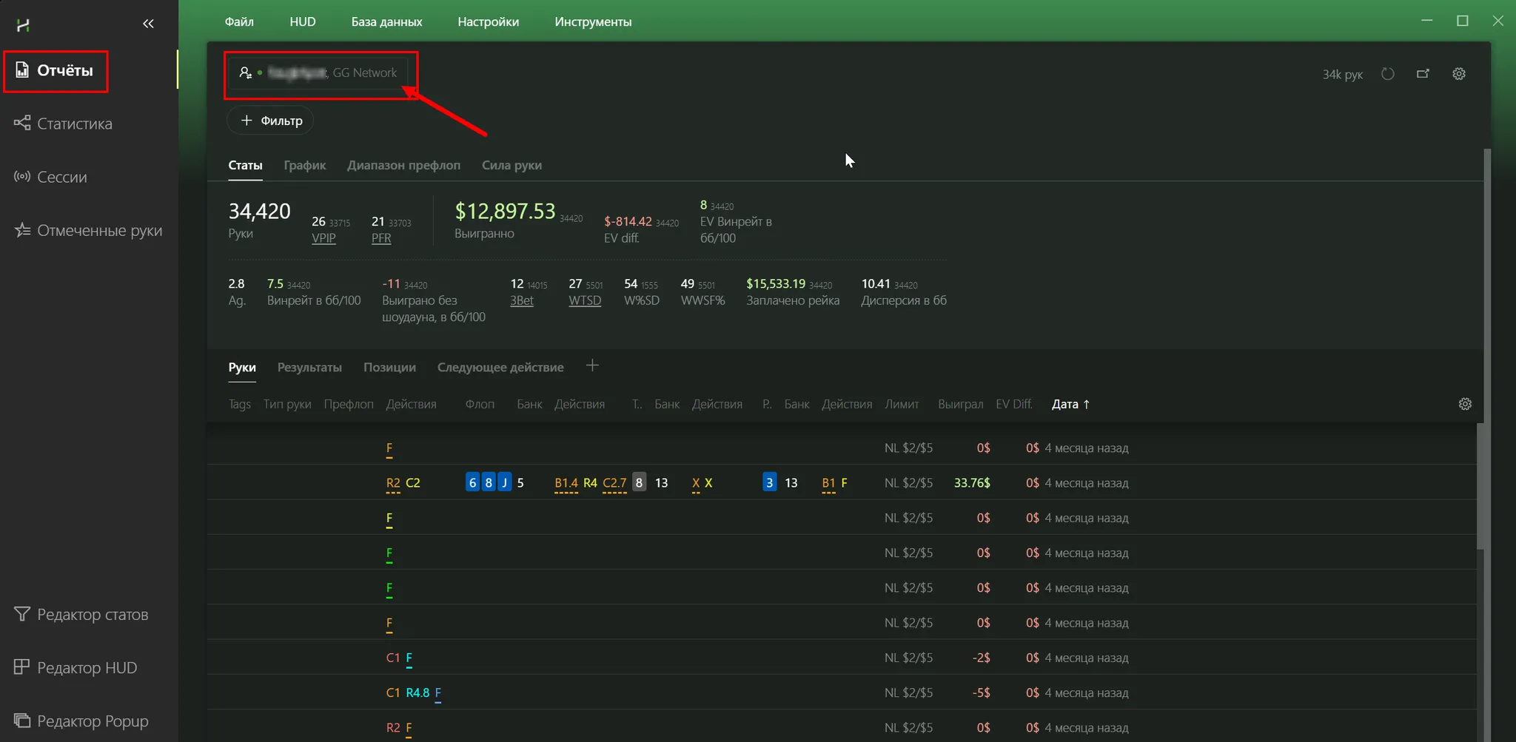The height and width of the screenshot is (742, 1516).
Task: Click the Флоп column header
Action: [x=480, y=404]
